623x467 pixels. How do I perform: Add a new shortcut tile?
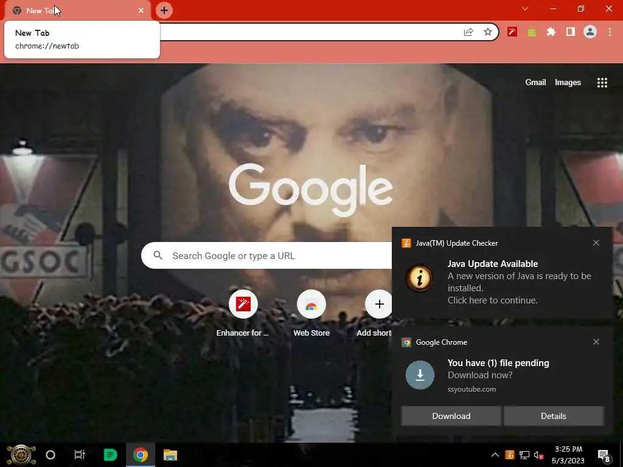pyautogui.click(x=378, y=305)
